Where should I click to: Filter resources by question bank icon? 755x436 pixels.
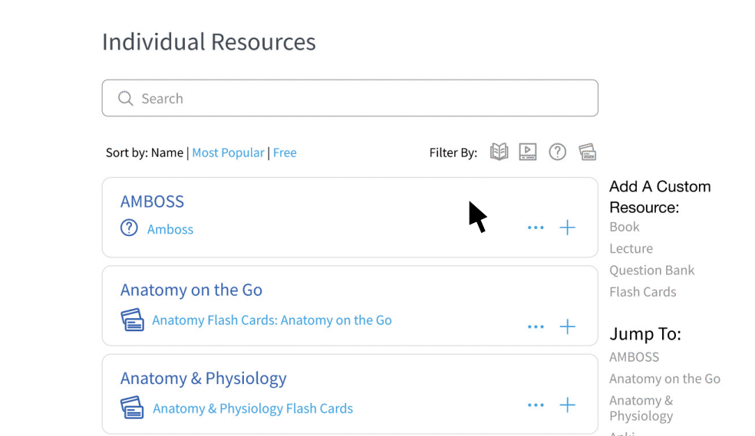pos(557,152)
